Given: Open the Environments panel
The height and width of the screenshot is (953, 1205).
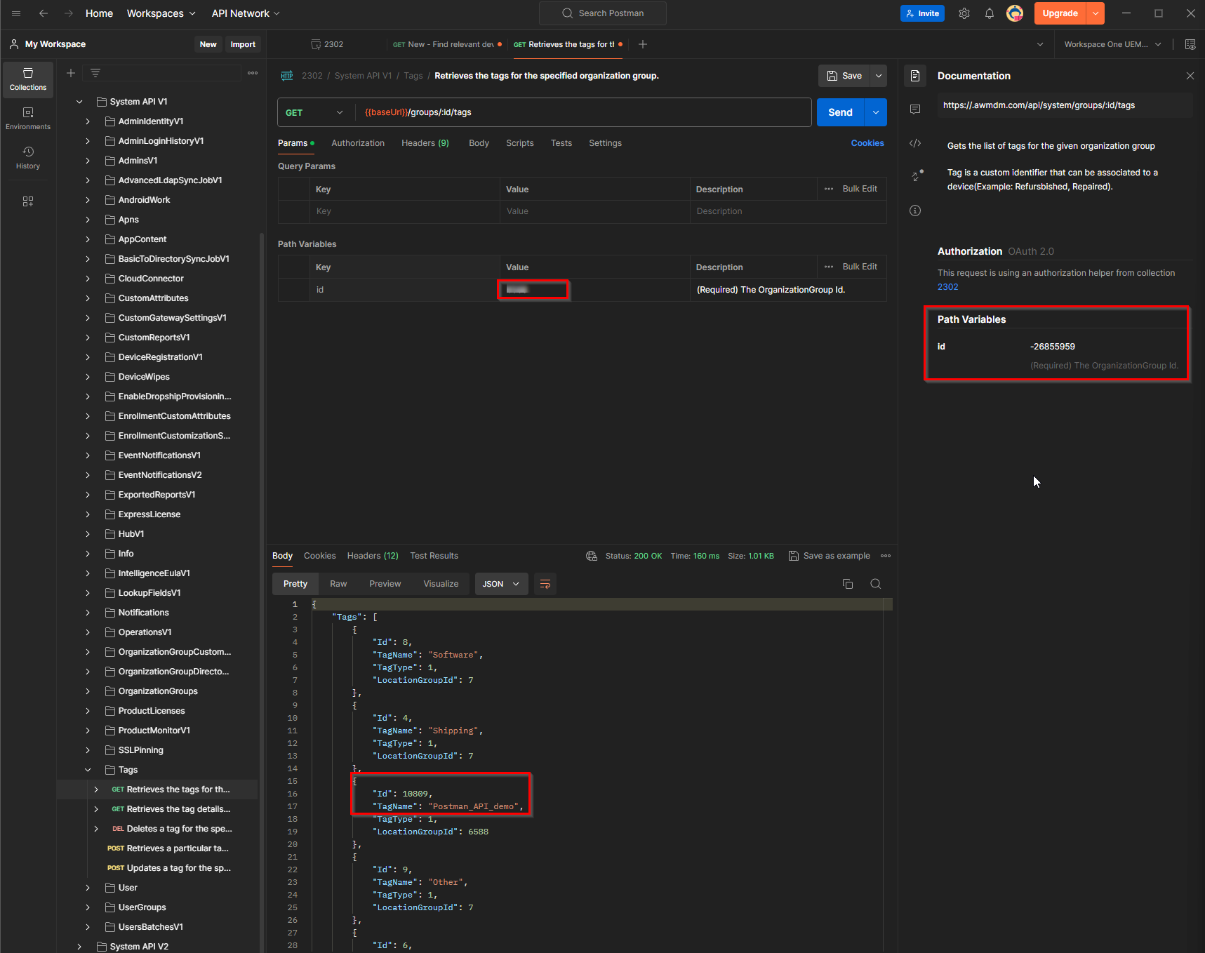Looking at the screenshot, I should coord(27,116).
